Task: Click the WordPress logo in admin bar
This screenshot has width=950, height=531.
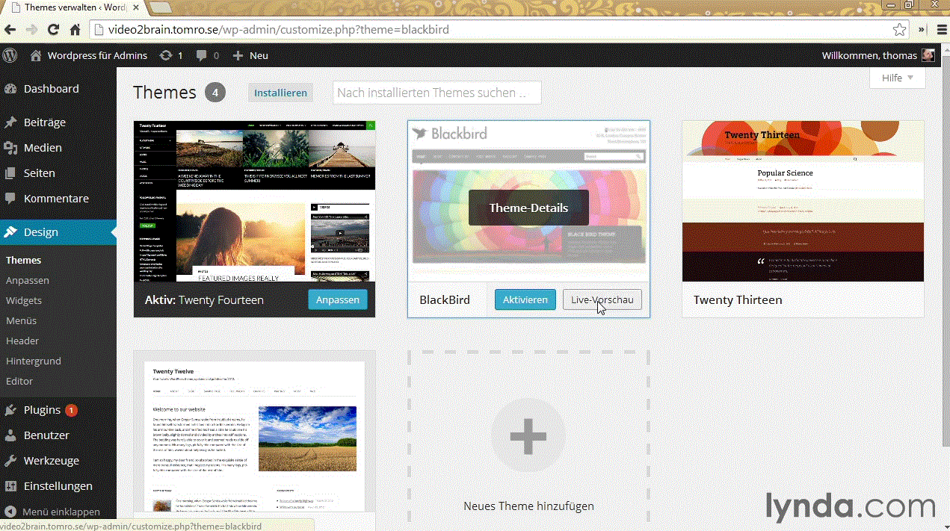Action: tap(10, 55)
